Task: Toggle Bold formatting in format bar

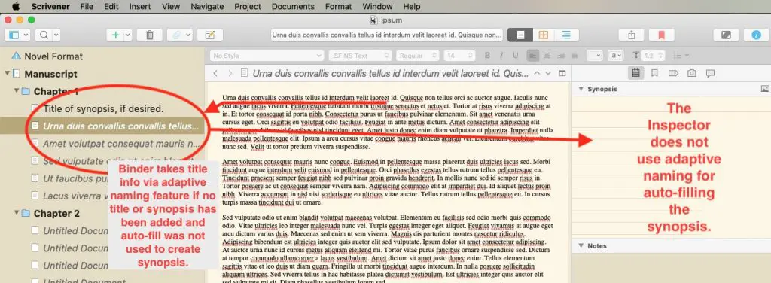Action: 487,56
